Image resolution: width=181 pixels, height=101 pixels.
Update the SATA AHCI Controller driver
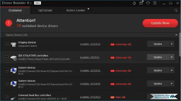(x=158, y=57)
